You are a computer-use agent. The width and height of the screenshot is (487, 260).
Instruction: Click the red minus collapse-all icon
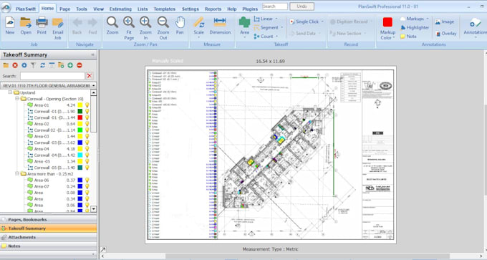coord(79,65)
